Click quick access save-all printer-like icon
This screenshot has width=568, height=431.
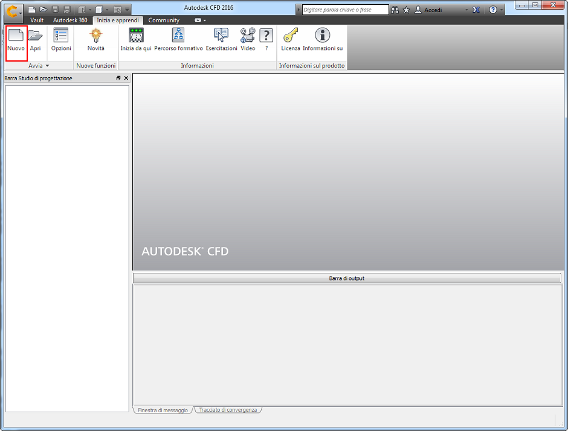pyautogui.click(x=66, y=10)
